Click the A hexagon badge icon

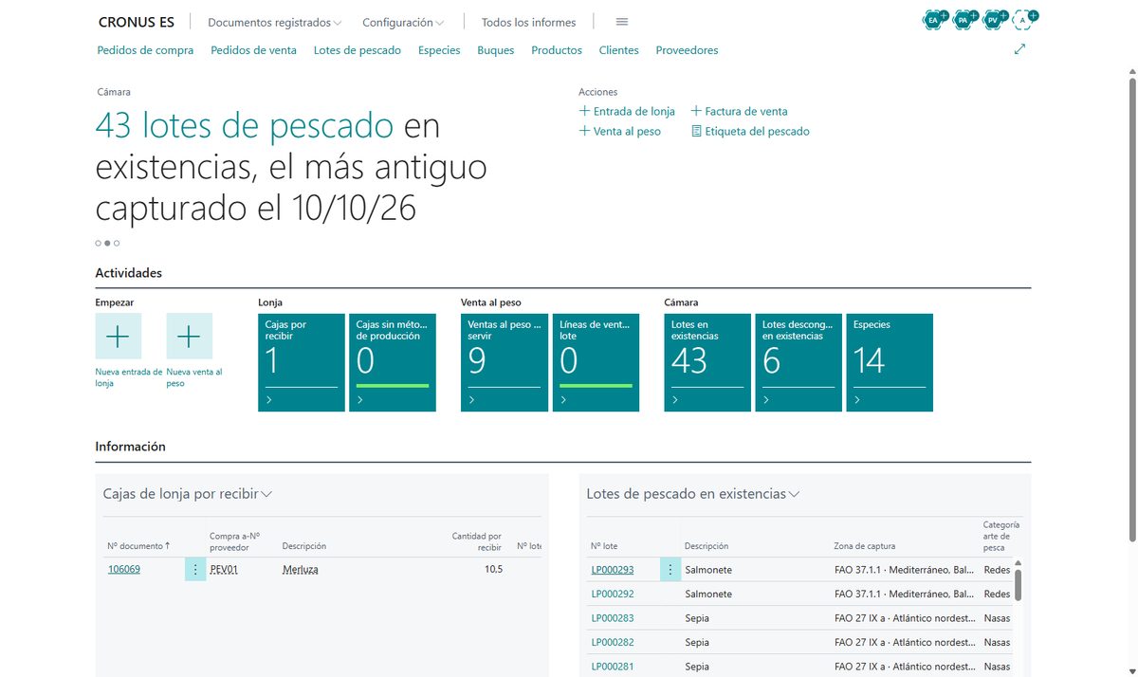(x=1022, y=20)
